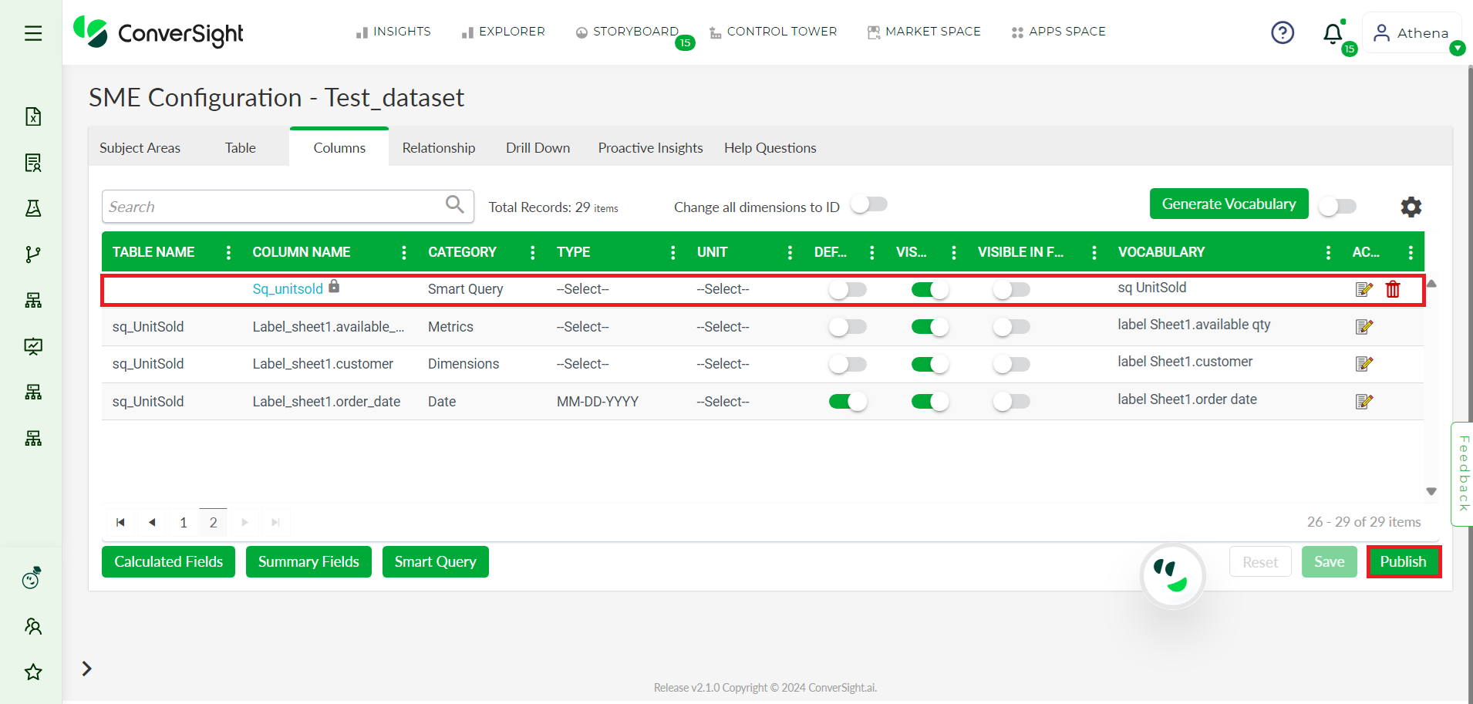Click the ConverSight logo
Image resolution: width=1473 pixels, height=704 pixels.
158,32
